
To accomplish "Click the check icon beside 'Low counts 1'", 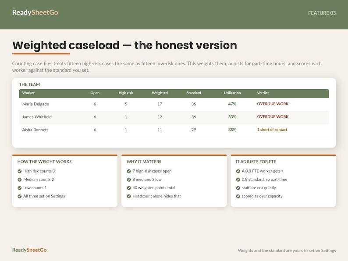I will 20,188.
